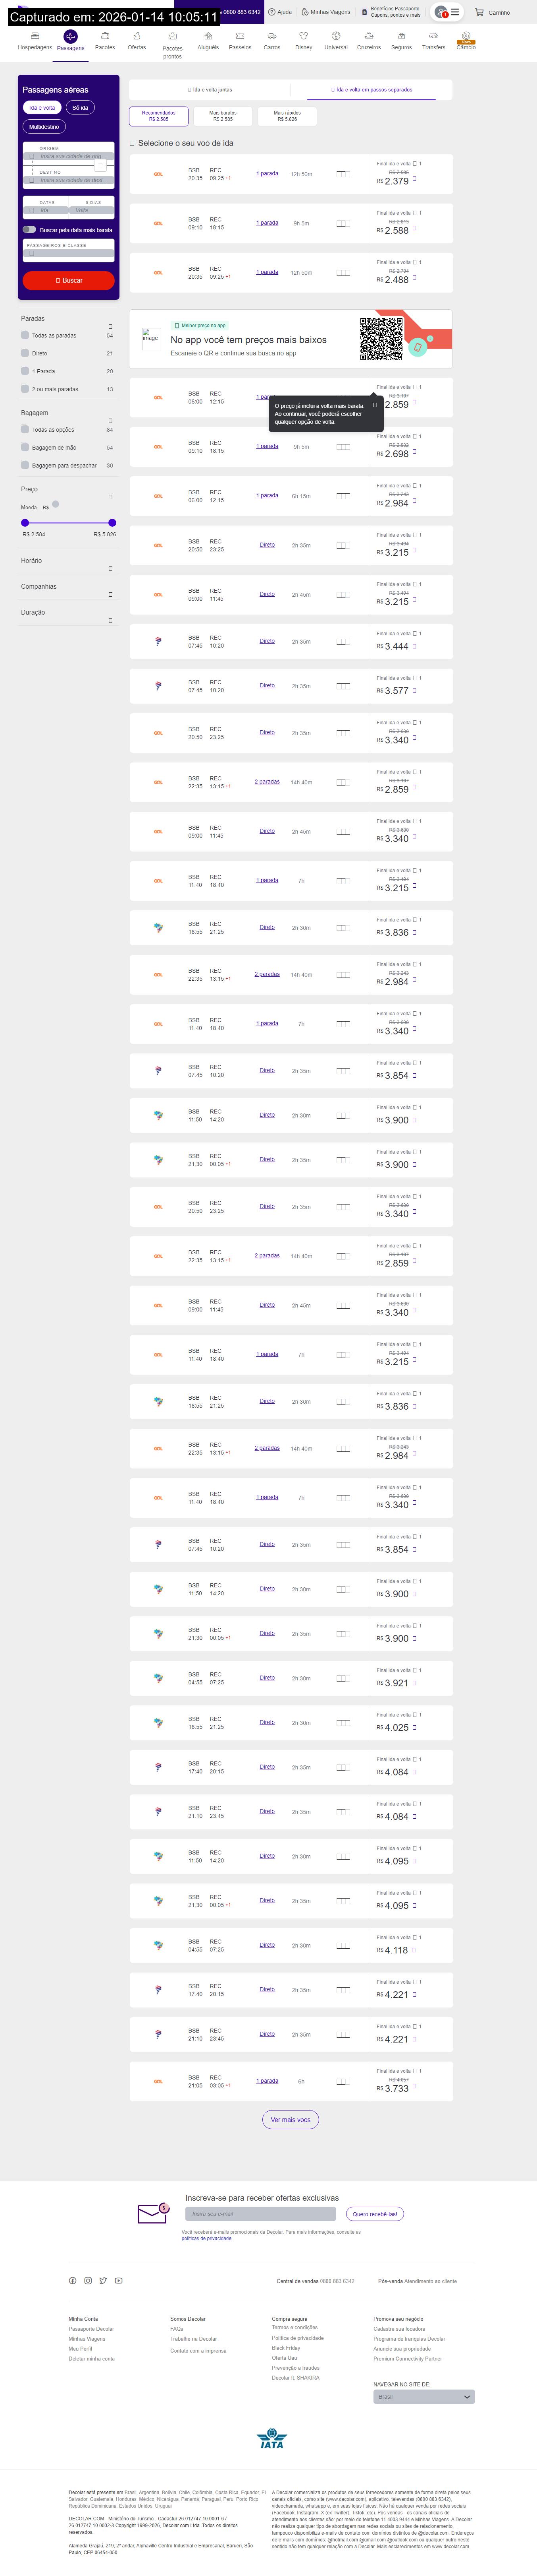Click the red Buscar button
The width and height of the screenshot is (537, 2576).
tap(69, 280)
